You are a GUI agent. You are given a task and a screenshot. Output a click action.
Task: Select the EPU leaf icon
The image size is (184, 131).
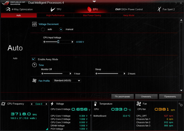click(89, 9)
